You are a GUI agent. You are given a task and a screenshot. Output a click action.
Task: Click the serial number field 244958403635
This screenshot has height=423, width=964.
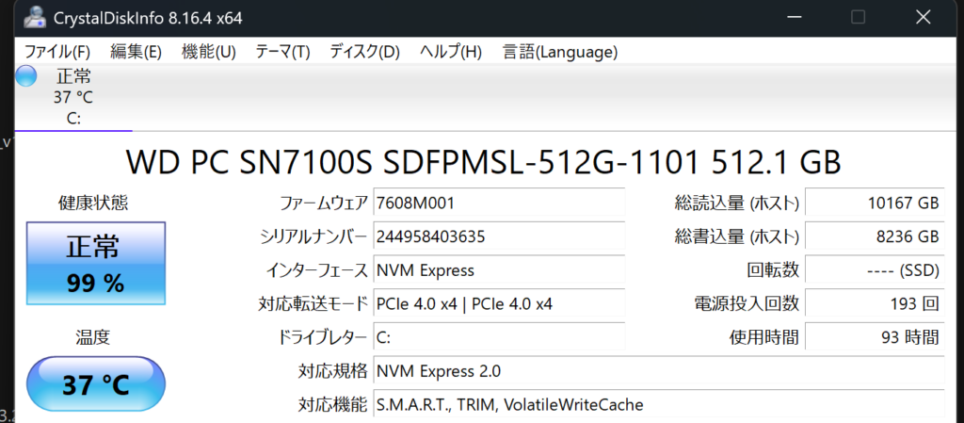pos(499,236)
